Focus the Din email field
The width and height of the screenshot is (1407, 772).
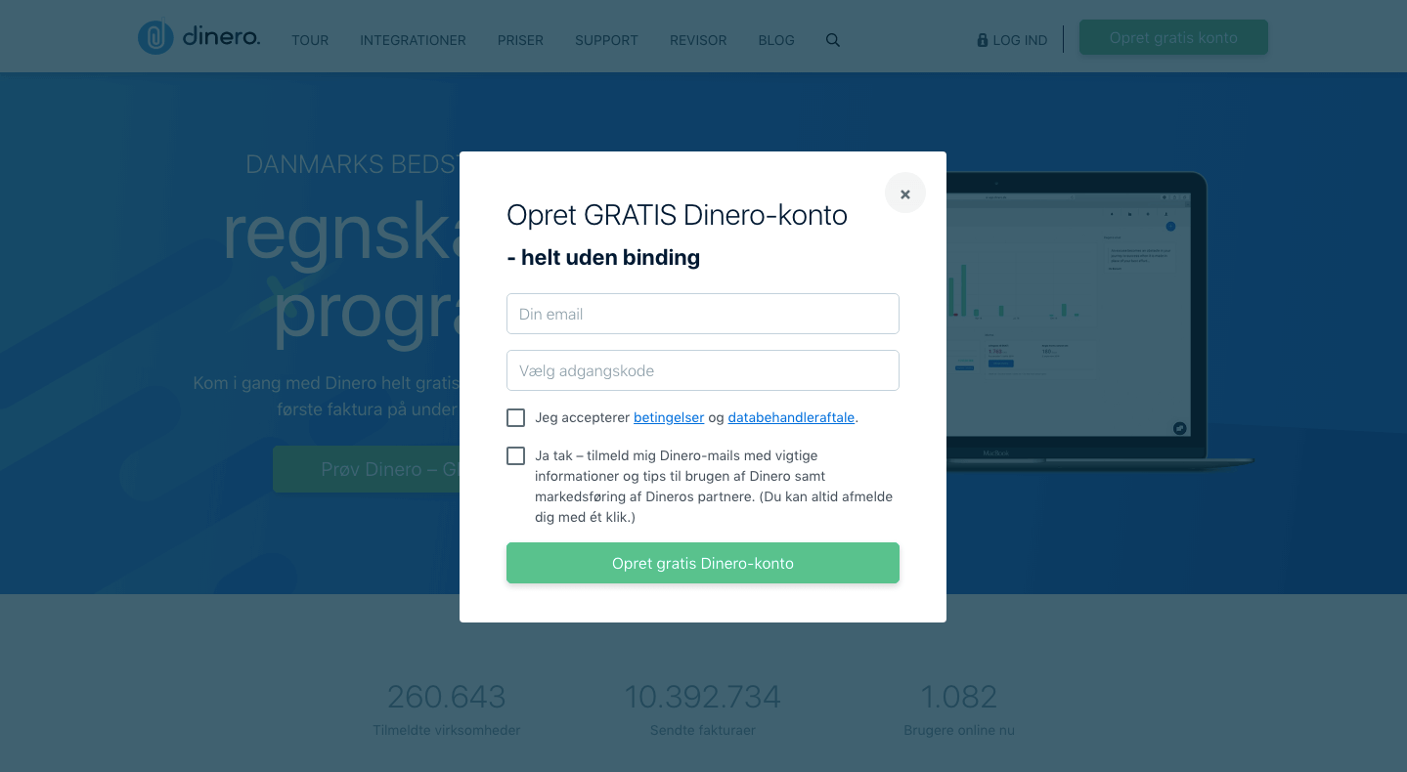(703, 314)
